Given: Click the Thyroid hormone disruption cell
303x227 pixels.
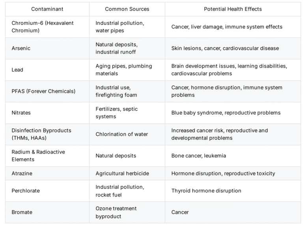Looking at the screenshot, I should click(233, 191).
